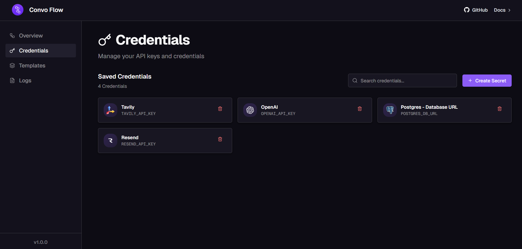The width and height of the screenshot is (522, 249).
Task: Click the Convo Flow logo icon
Action: click(x=17, y=10)
